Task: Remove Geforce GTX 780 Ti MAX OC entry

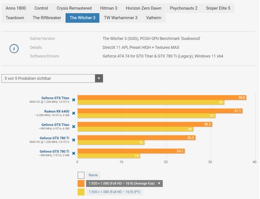Action: 74,140
